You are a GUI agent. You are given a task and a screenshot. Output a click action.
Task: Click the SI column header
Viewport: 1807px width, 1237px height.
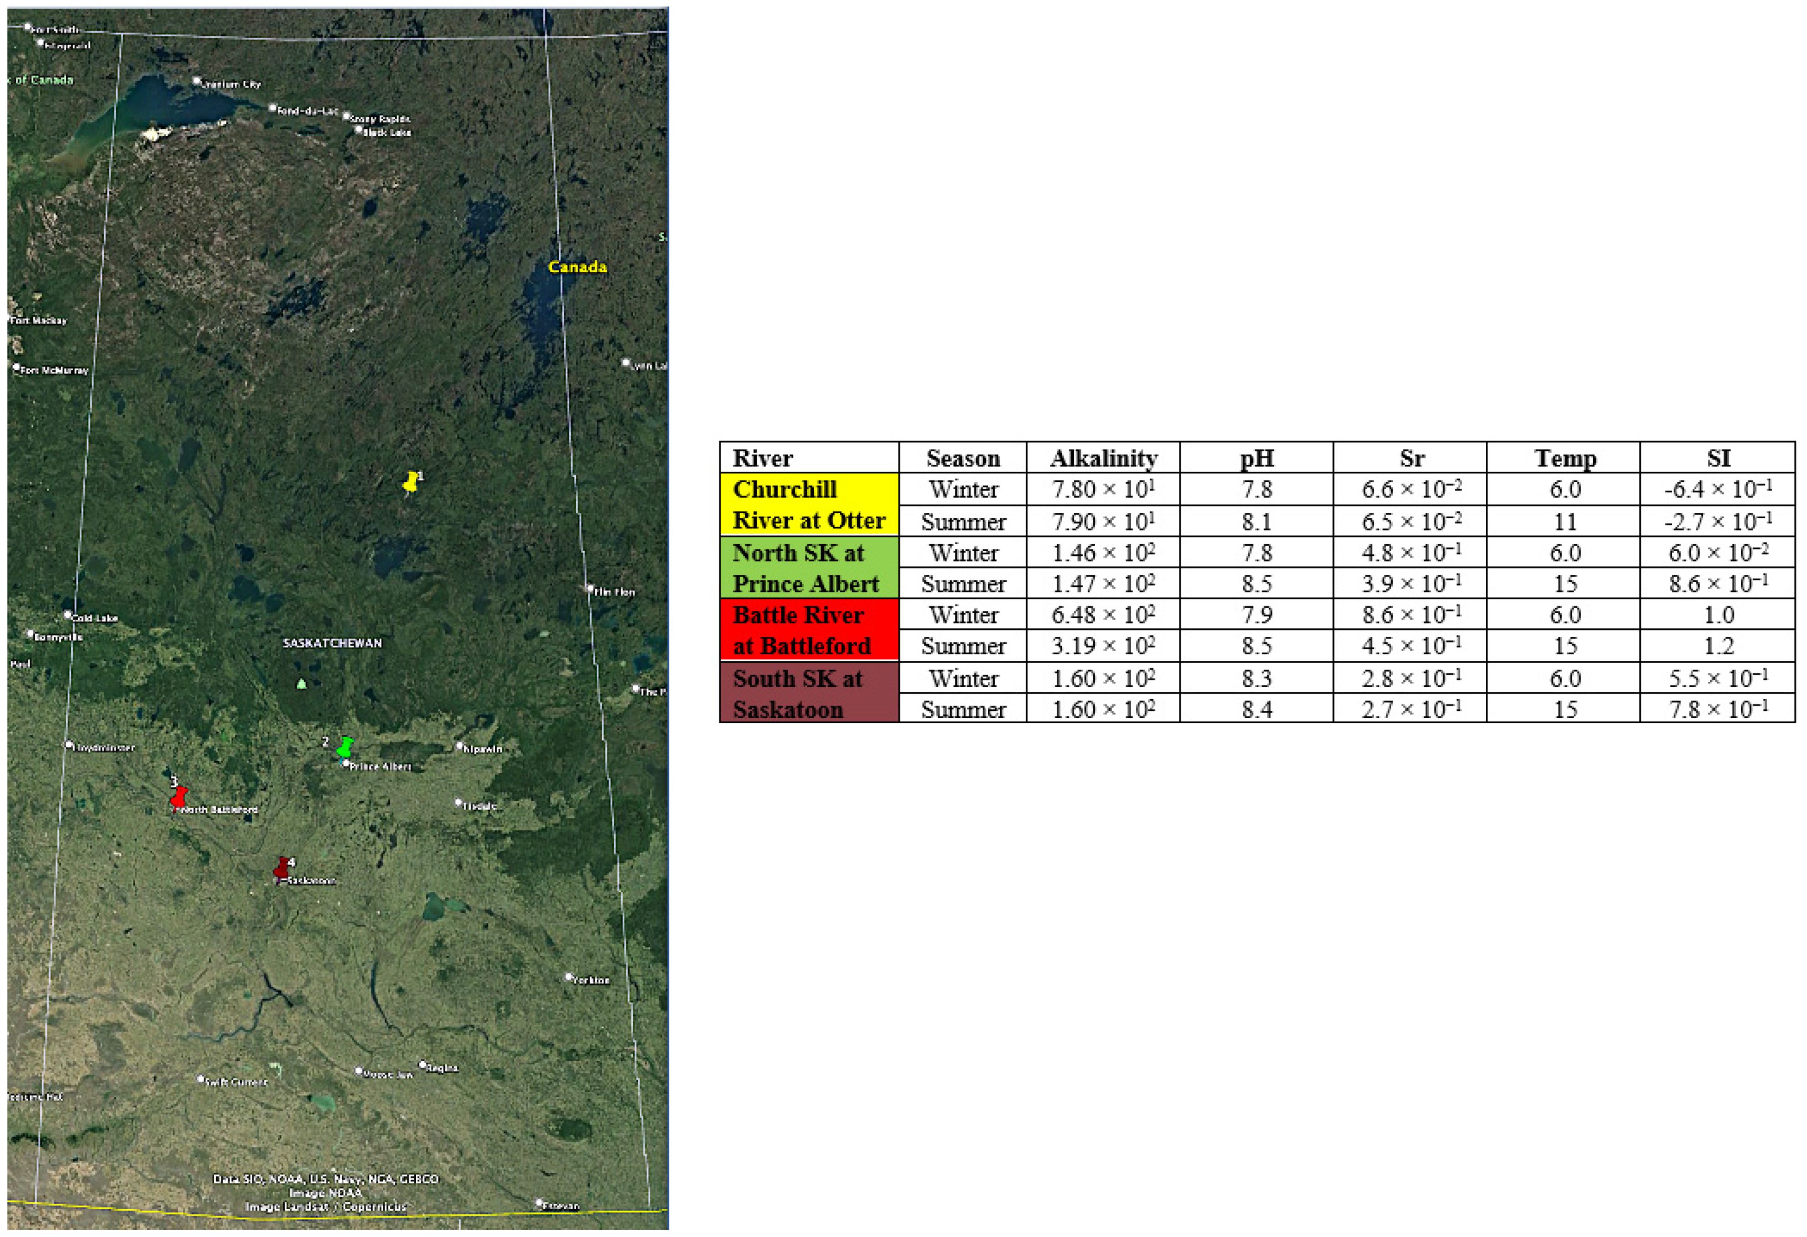(x=1717, y=458)
